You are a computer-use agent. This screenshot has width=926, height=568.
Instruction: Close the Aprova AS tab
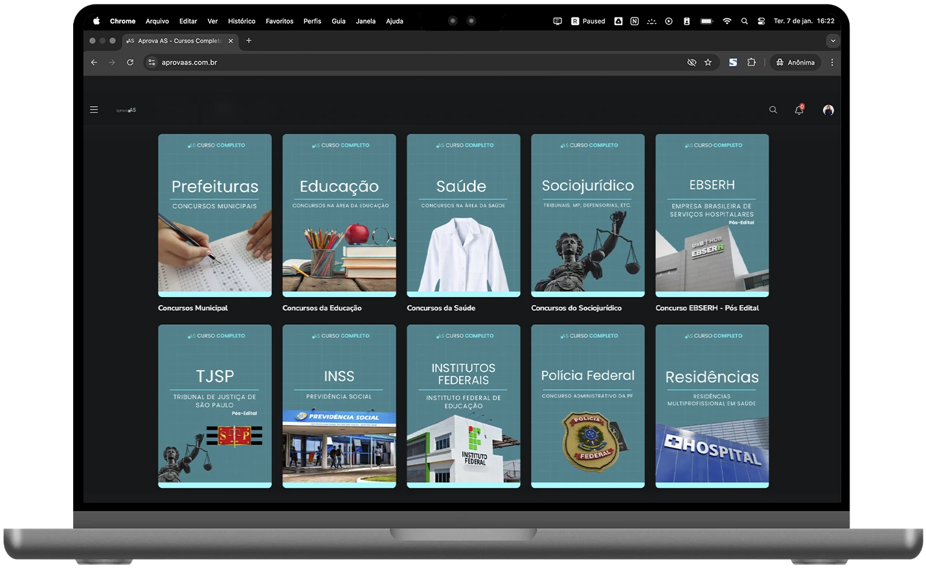[231, 41]
